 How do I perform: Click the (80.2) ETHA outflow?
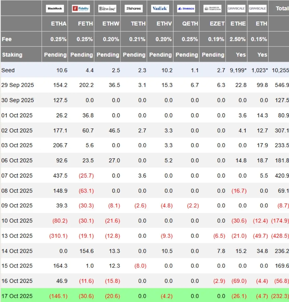60,221
